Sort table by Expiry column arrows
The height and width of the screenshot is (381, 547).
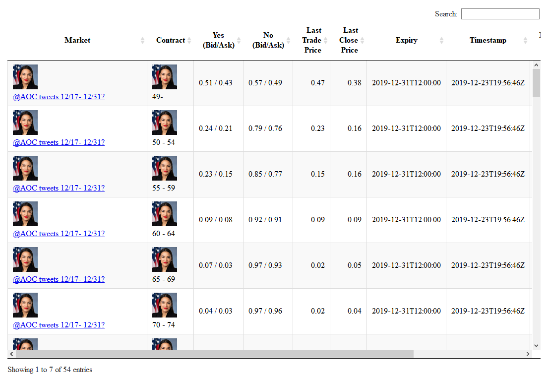441,41
